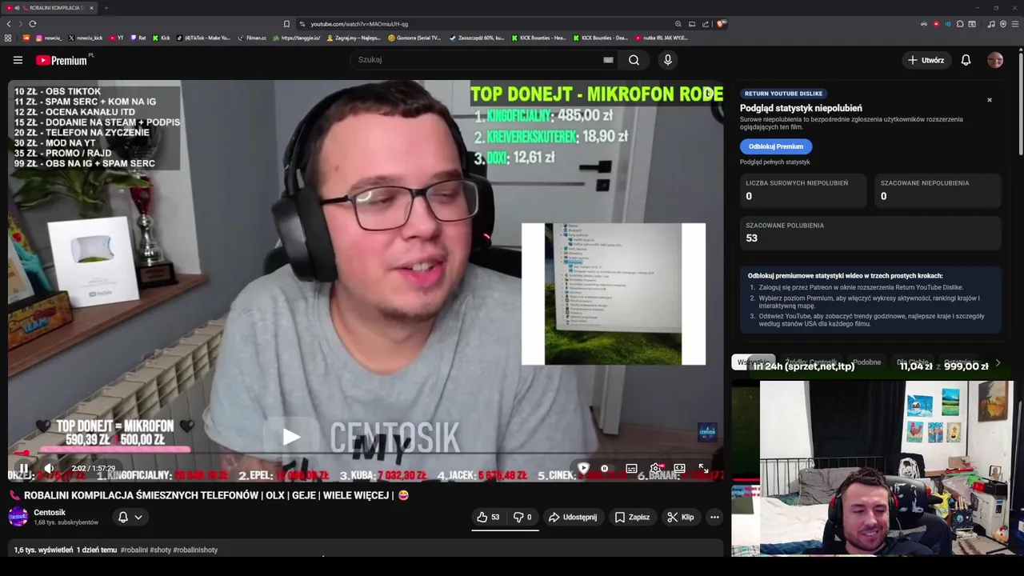Image resolution: width=1024 pixels, height=576 pixels.
Task: Like the video with thumbs up
Action: point(488,518)
